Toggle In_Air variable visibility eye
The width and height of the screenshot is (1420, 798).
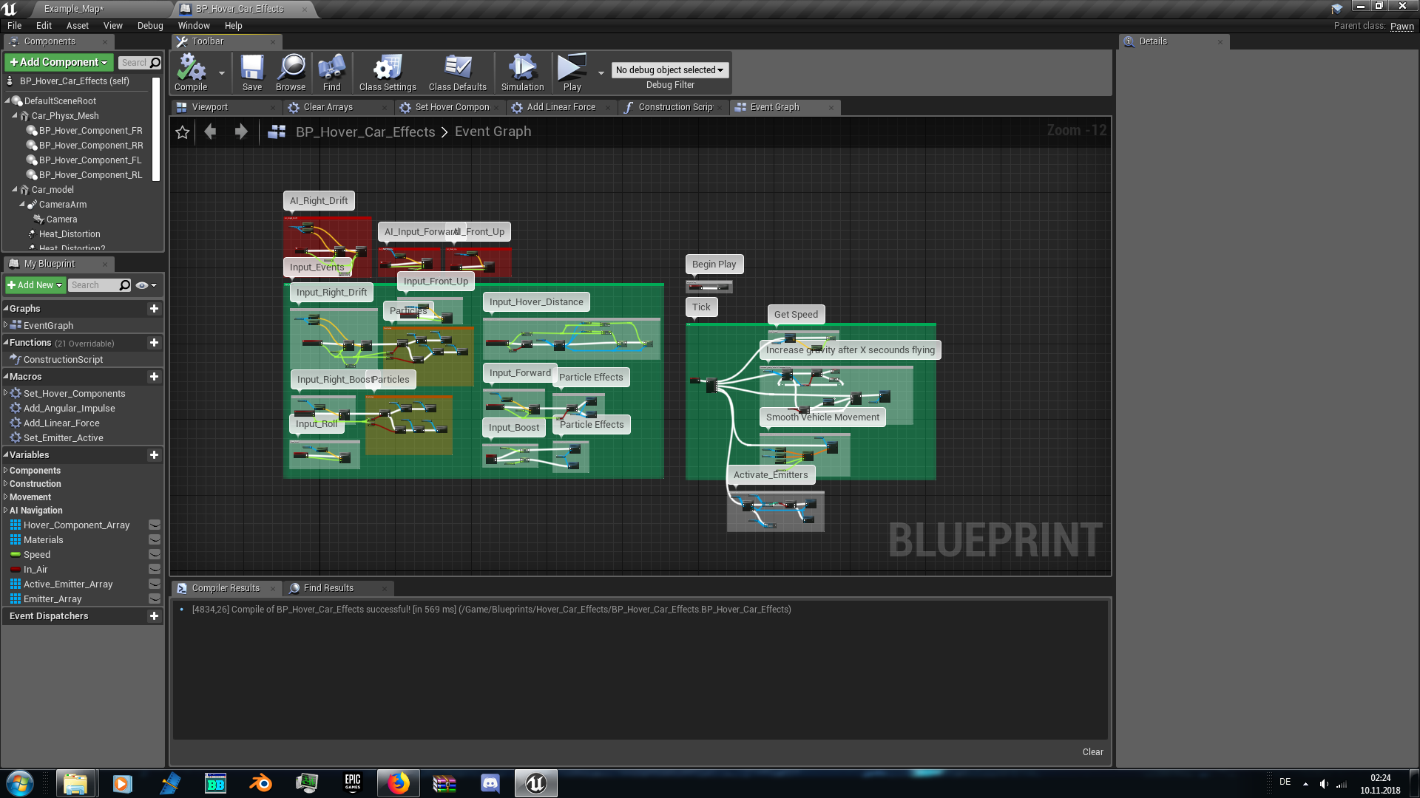(155, 570)
